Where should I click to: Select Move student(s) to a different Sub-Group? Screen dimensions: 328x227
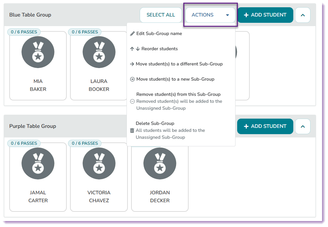[x=179, y=64]
